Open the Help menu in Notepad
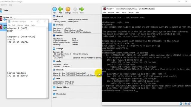This screenshot has width=191, height=107. (x=33, y=25)
